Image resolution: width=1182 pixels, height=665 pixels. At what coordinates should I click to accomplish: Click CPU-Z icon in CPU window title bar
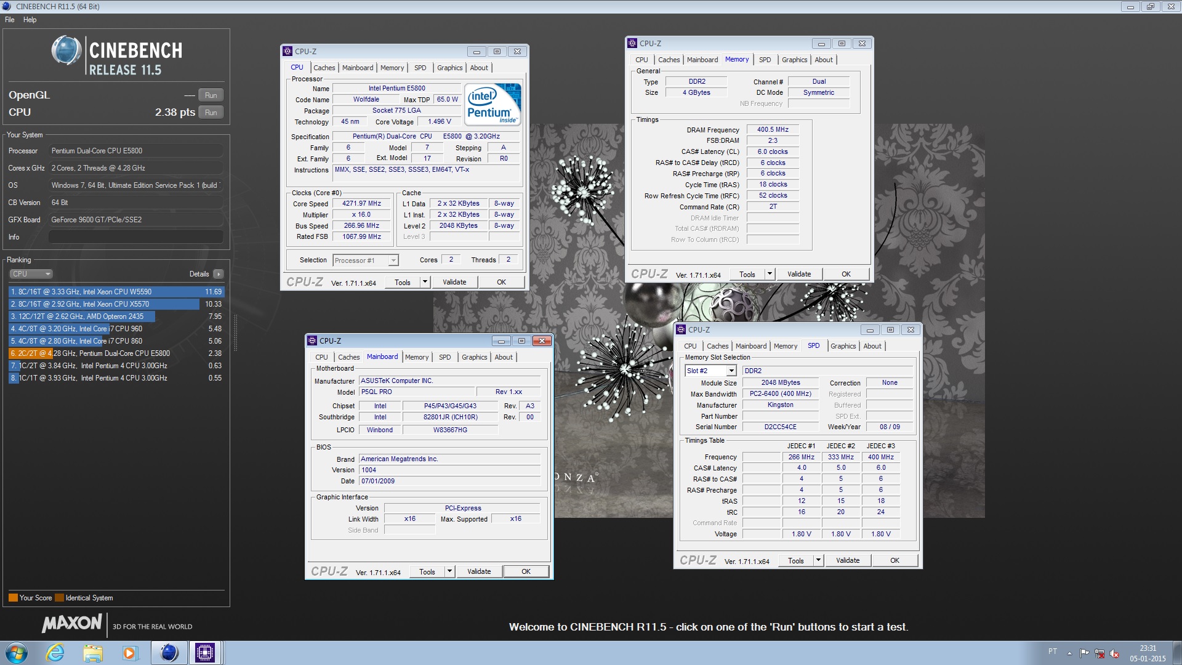[287, 51]
